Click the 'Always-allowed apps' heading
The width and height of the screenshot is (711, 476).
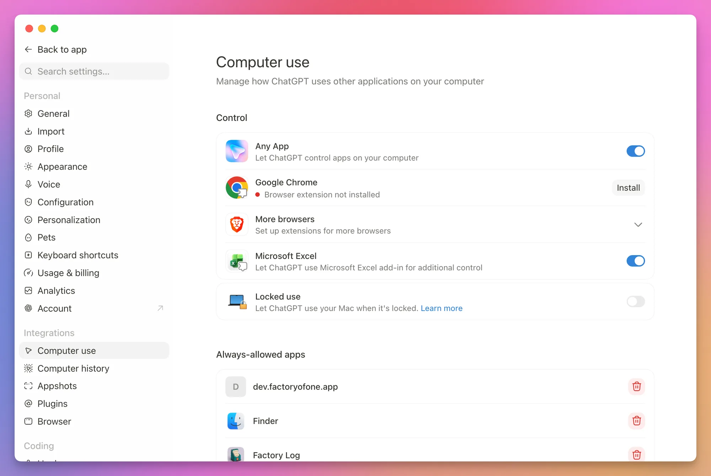click(x=261, y=354)
